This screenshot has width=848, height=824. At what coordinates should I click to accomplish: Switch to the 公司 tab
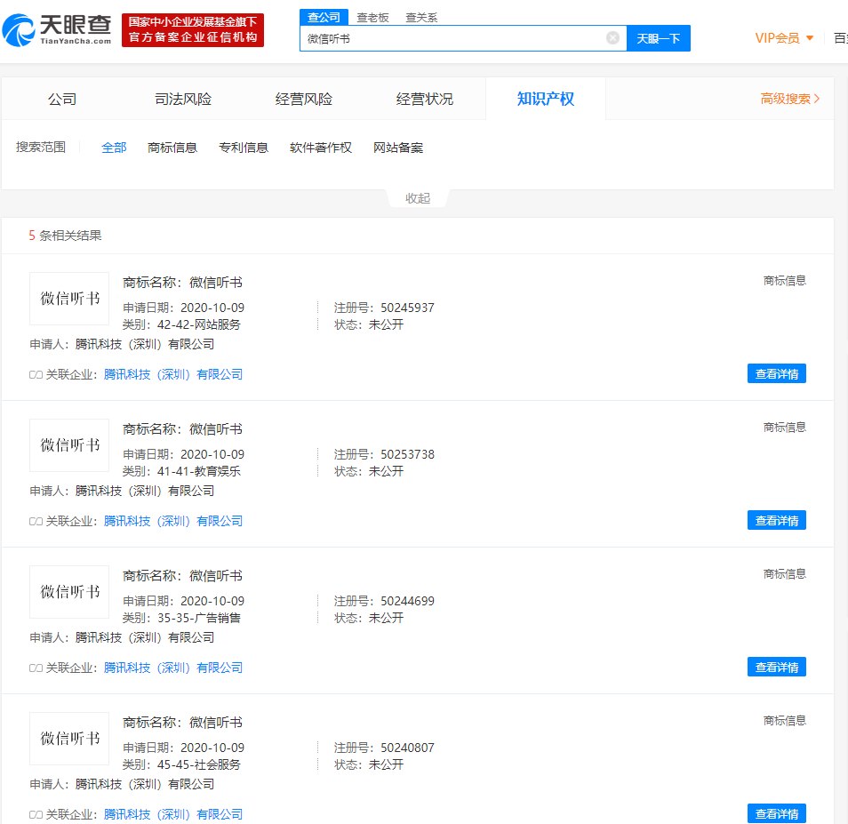[x=62, y=99]
